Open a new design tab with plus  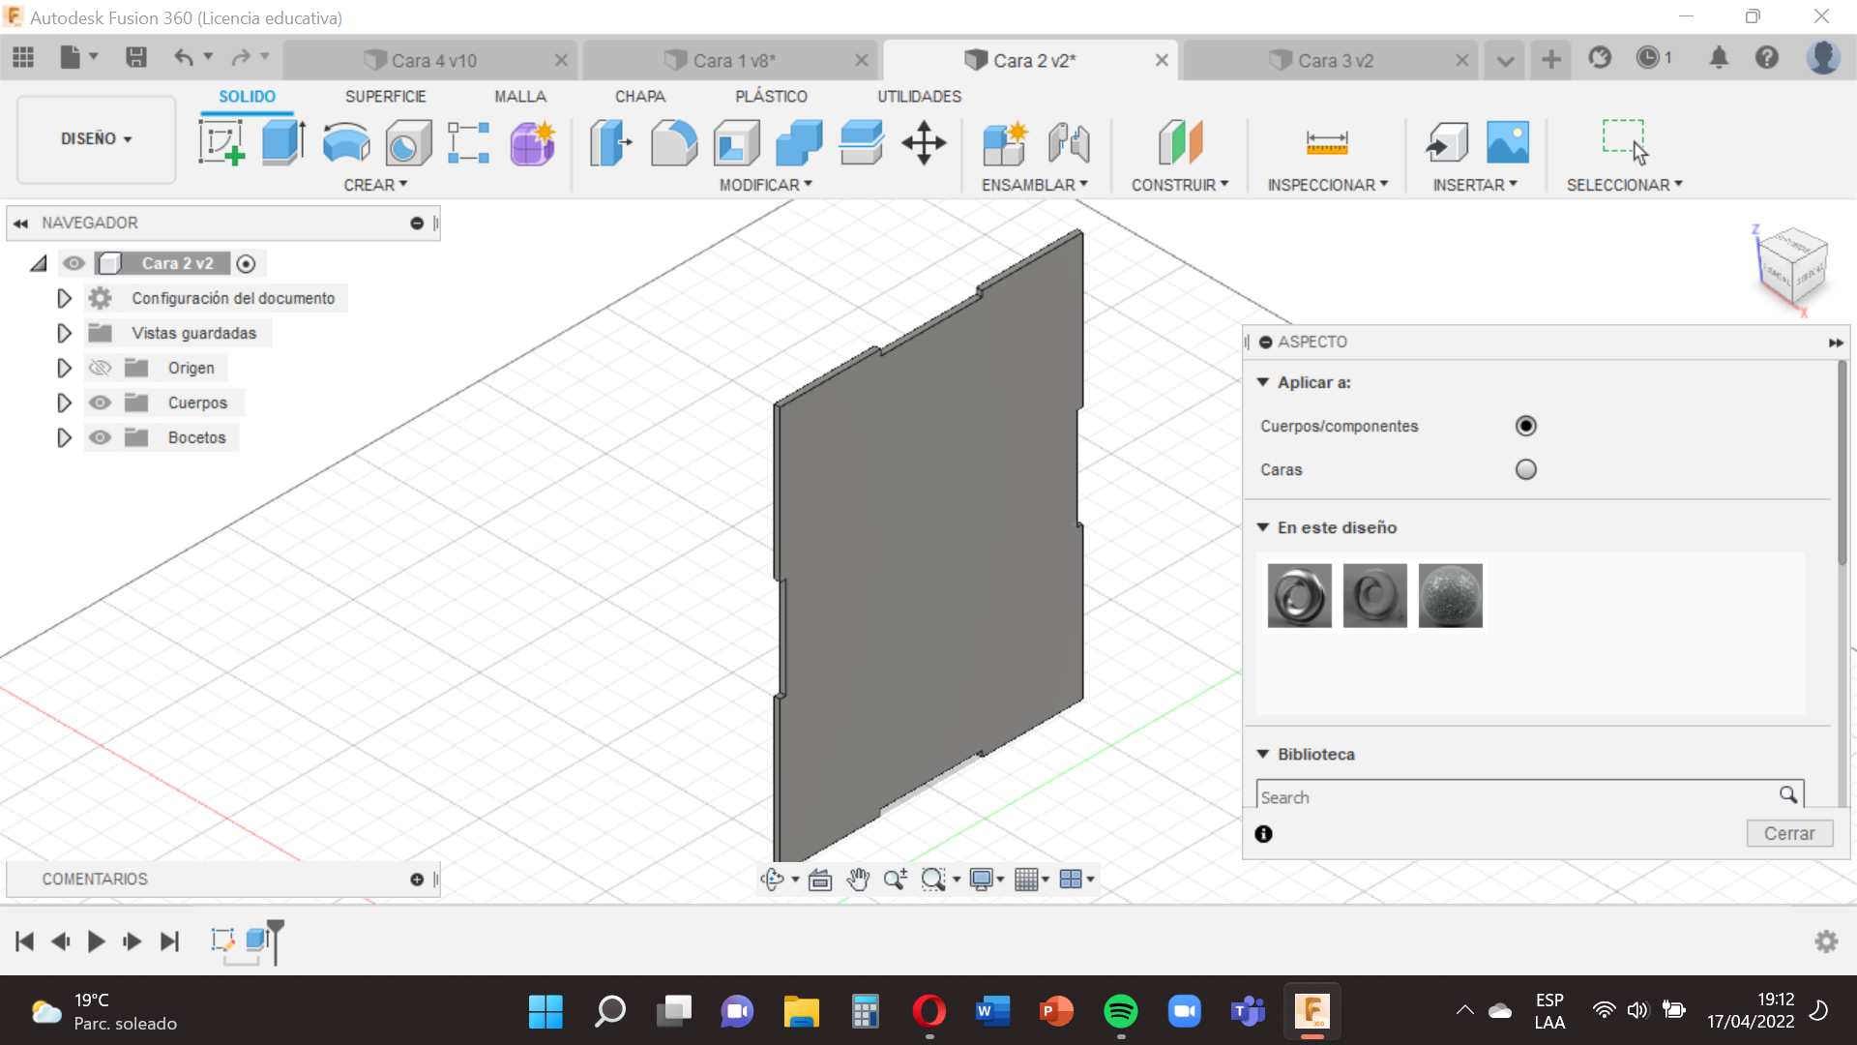coord(1551,59)
